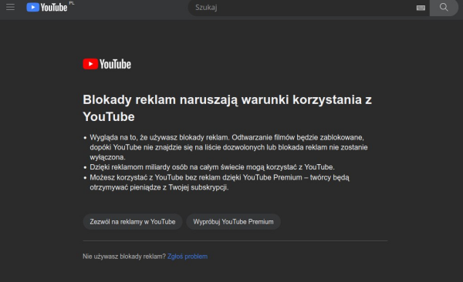Click text Nie używasz blokady reklam?

(x=124, y=257)
